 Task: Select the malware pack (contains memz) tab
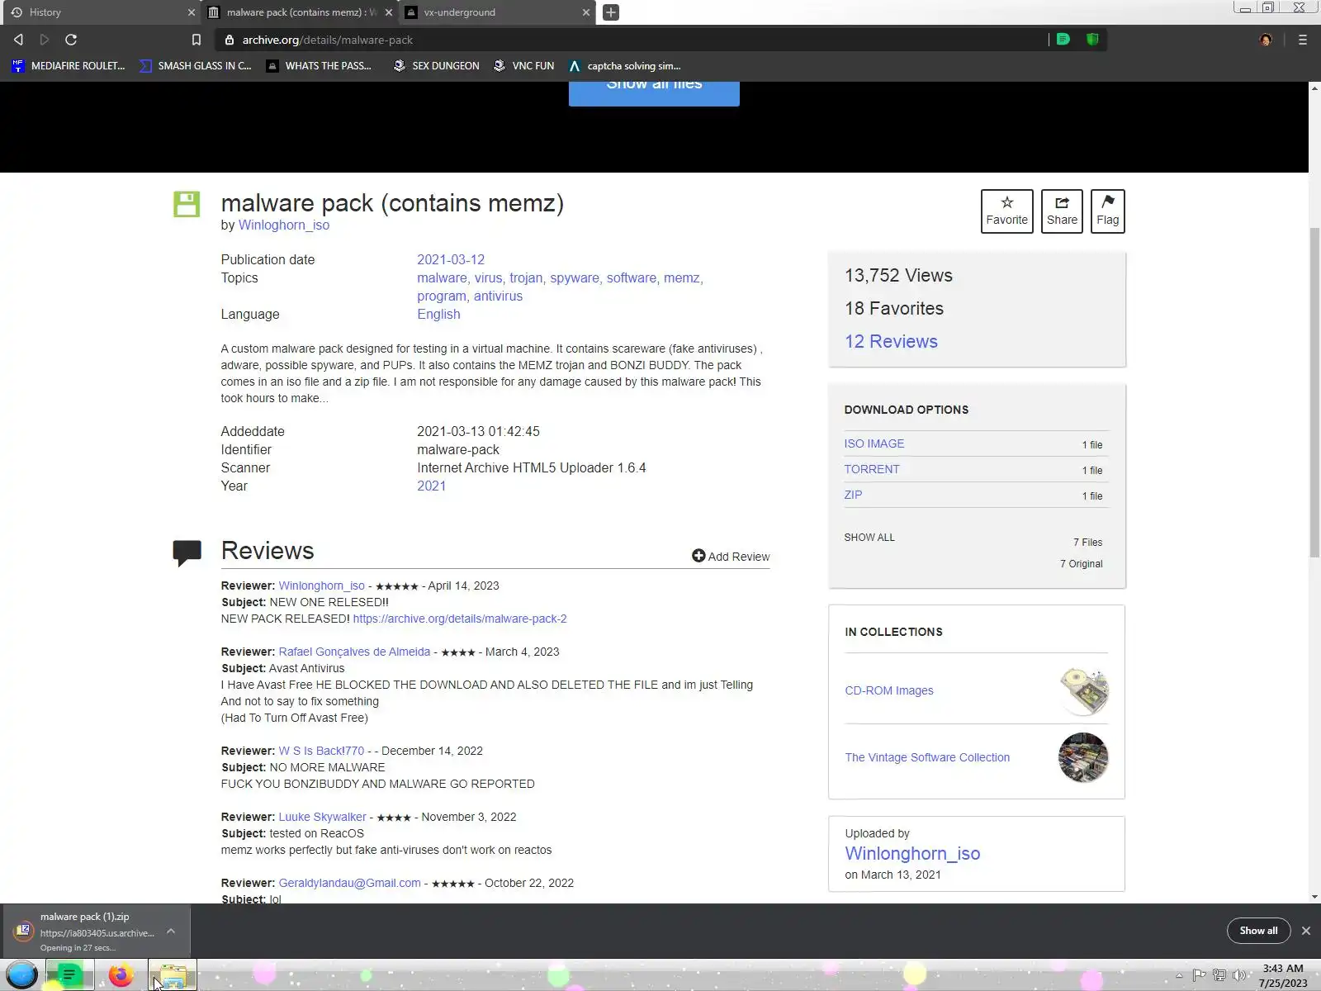(301, 12)
